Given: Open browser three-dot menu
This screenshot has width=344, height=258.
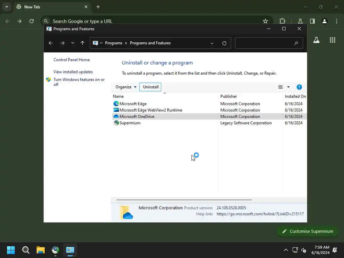Looking at the screenshot, I should click(x=337, y=21).
